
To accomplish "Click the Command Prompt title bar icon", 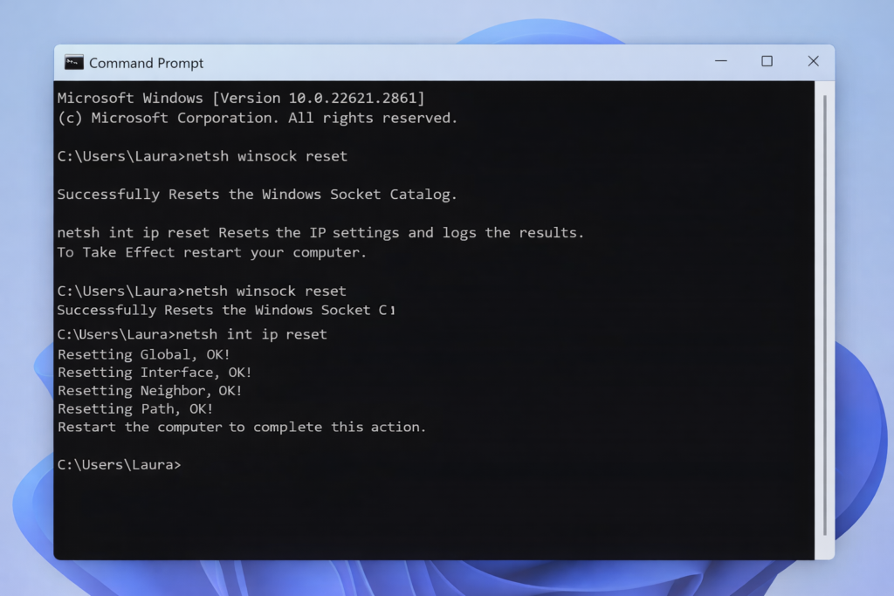I will (73, 62).
